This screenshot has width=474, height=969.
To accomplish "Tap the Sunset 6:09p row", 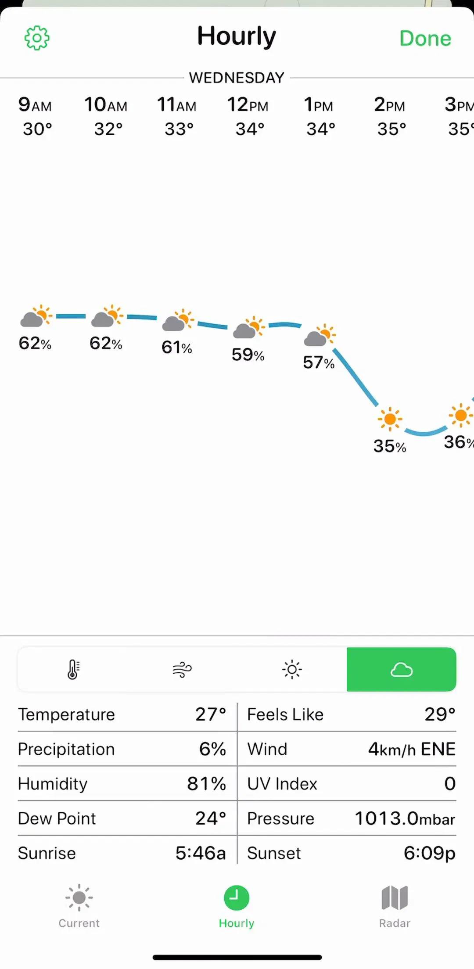I will (351, 853).
